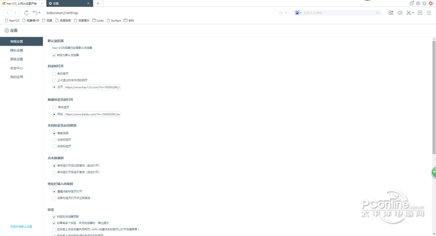Switch to the hao123 tab
The width and height of the screenshot is (436, 236).
click(x=22, y=3)
